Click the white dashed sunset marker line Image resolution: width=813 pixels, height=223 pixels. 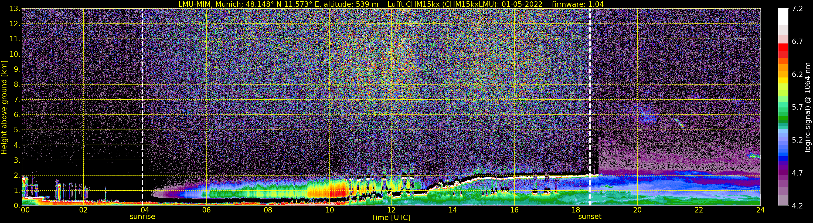pos(590,107)
